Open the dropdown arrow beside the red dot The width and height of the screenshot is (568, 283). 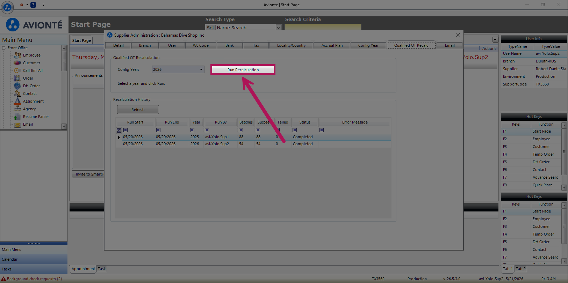tap(27, 5)
